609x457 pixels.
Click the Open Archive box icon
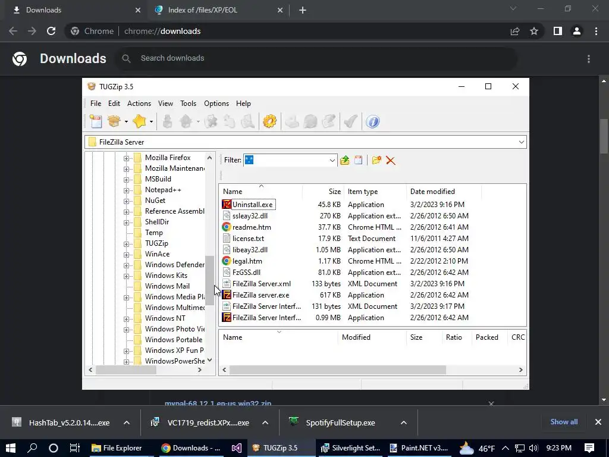(114, 121)
